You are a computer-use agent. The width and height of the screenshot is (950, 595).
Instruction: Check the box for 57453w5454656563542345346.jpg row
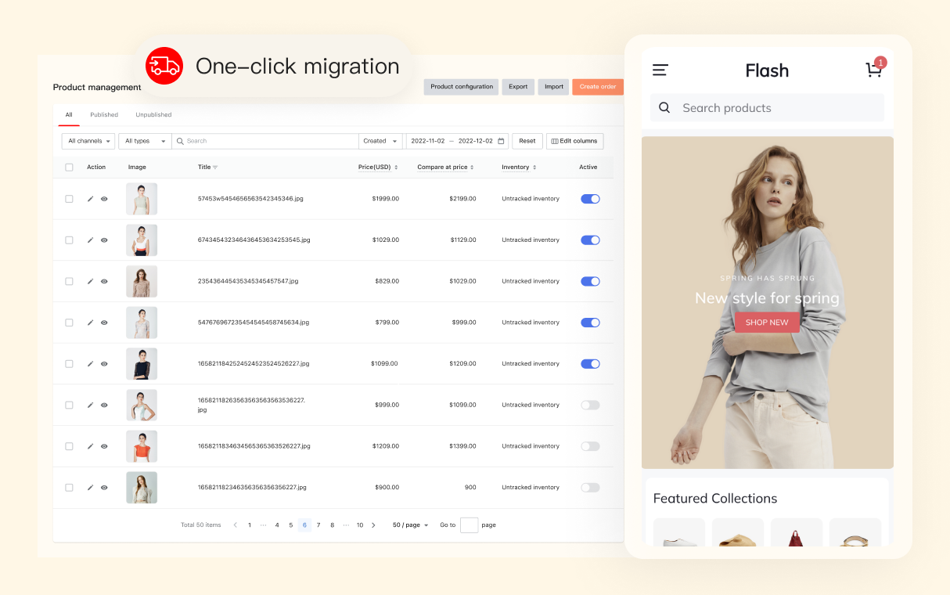click(x=69, y=199)
